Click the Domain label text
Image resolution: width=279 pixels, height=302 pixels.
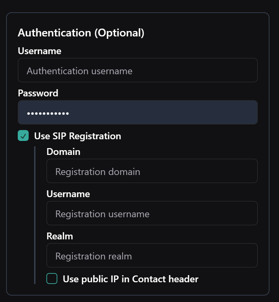click(x=63, y=152)
